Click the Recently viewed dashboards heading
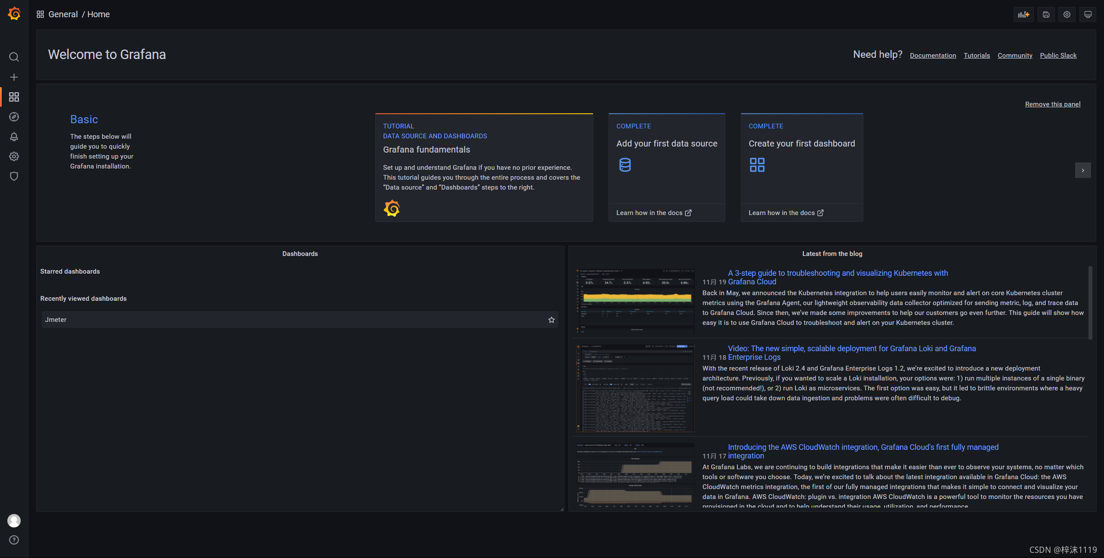The image size is (1104, 558). coord(83,299)
